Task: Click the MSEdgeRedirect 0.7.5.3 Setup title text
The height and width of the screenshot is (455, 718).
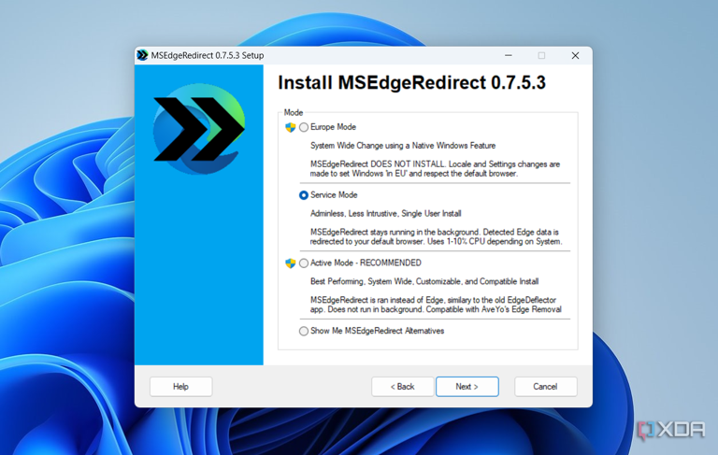Action: click(208, 55)
